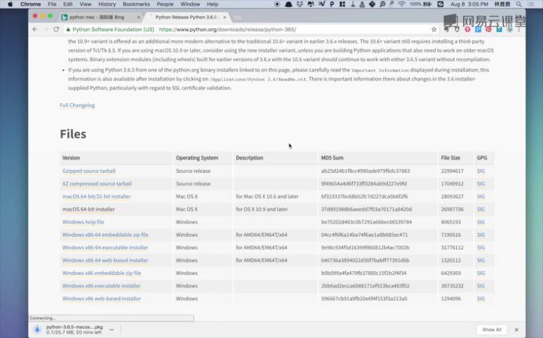Click Windows x86 executable installer link
Image resolution: width=543 pixels, height=338 pixels.
coord(102,286)
